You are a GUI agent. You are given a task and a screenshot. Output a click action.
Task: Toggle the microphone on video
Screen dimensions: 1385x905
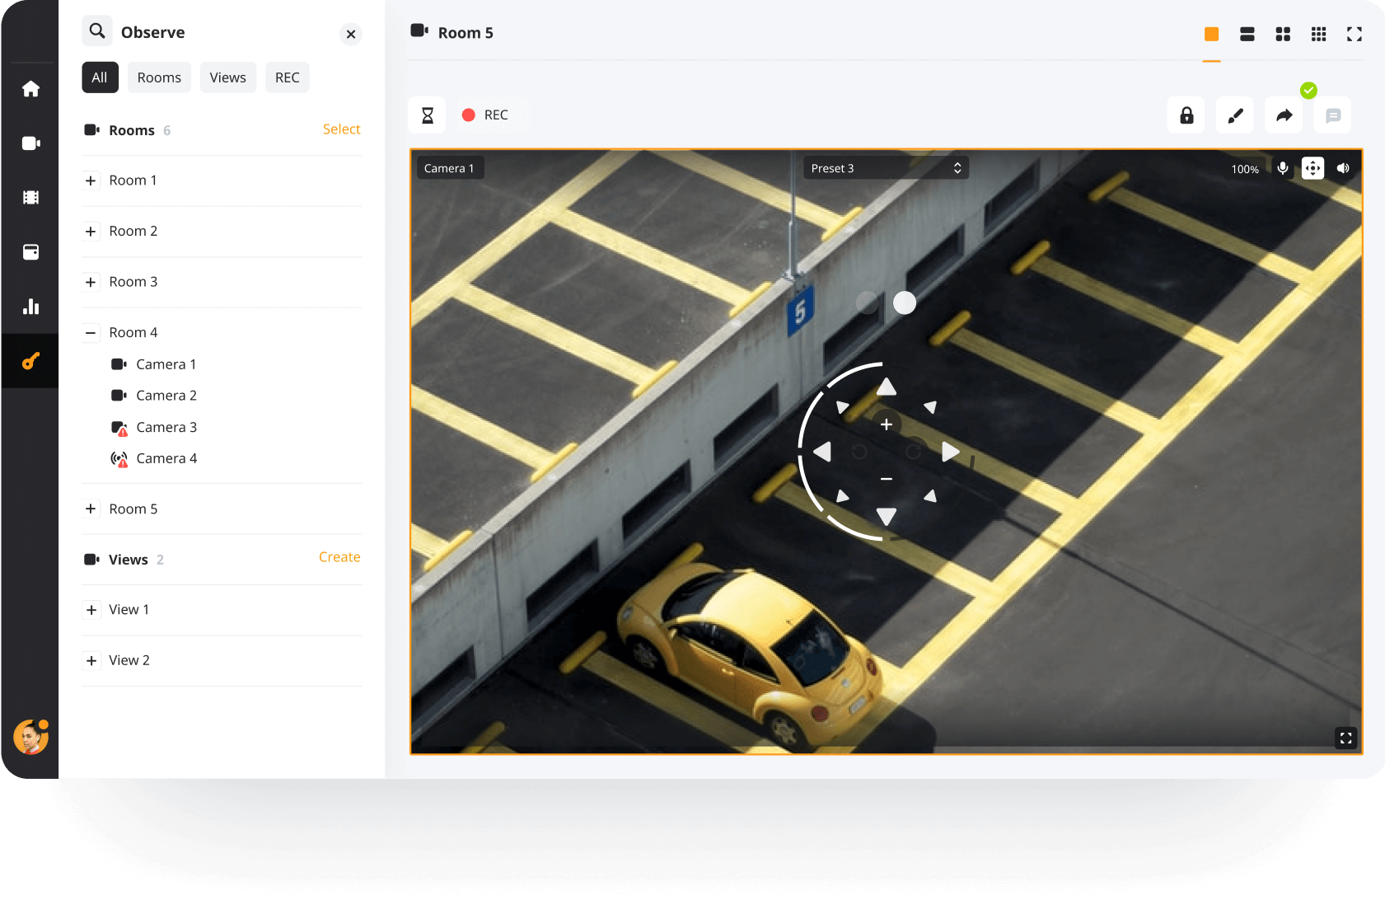pos(1283,168)
